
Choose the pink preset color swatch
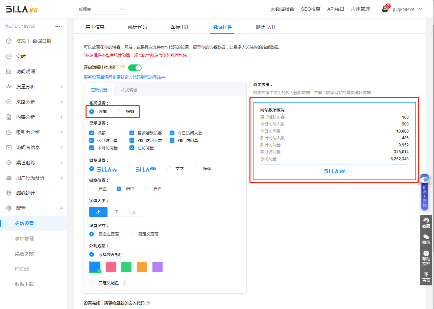111,267
